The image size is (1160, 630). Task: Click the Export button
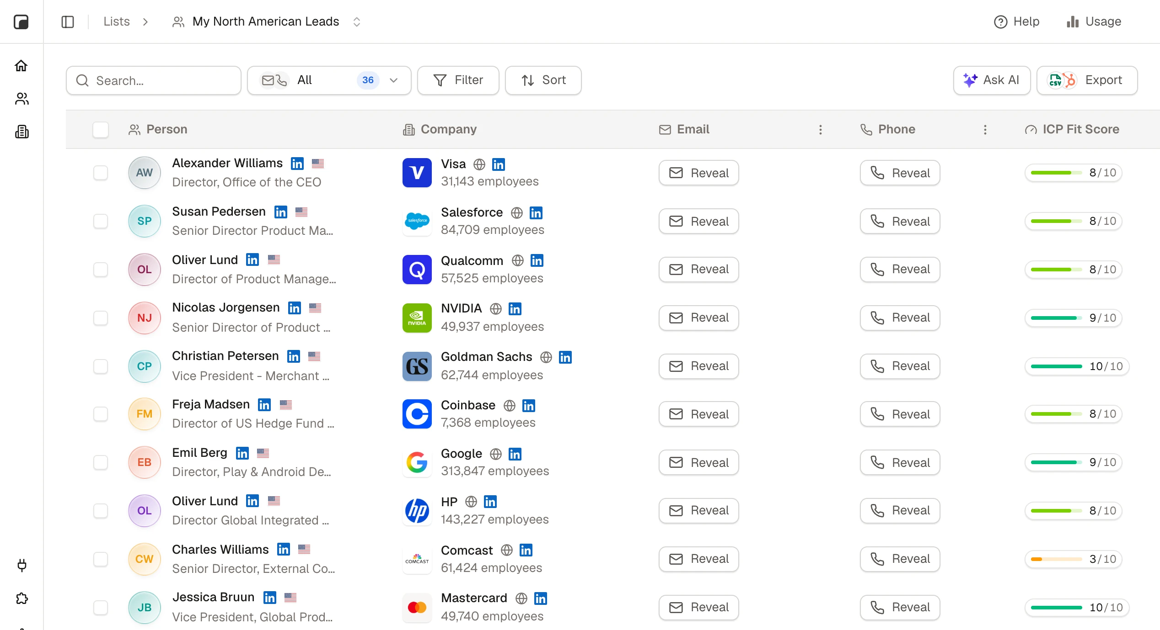(1087, 80)
